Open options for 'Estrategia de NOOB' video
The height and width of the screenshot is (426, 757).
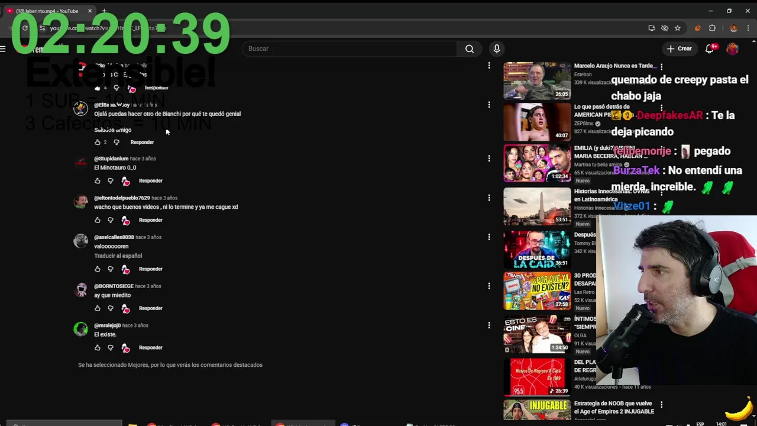pyautogui.click(x=661, y=405)
